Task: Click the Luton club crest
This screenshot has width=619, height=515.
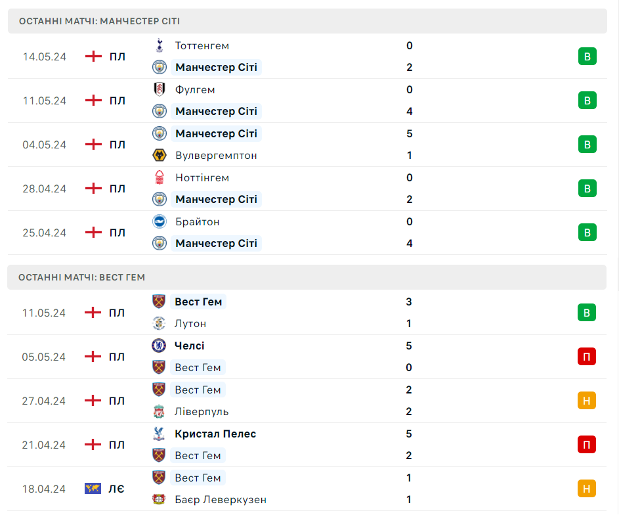Action: click(159, 323)
